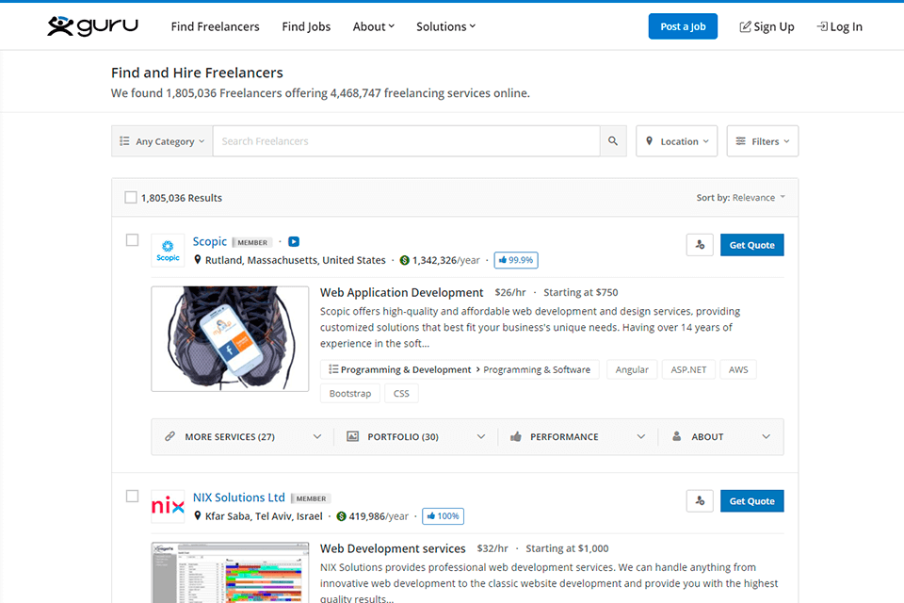Click the Angular skill tag
The width and height of the screenshot is (904, 603).
pos(632,369)
